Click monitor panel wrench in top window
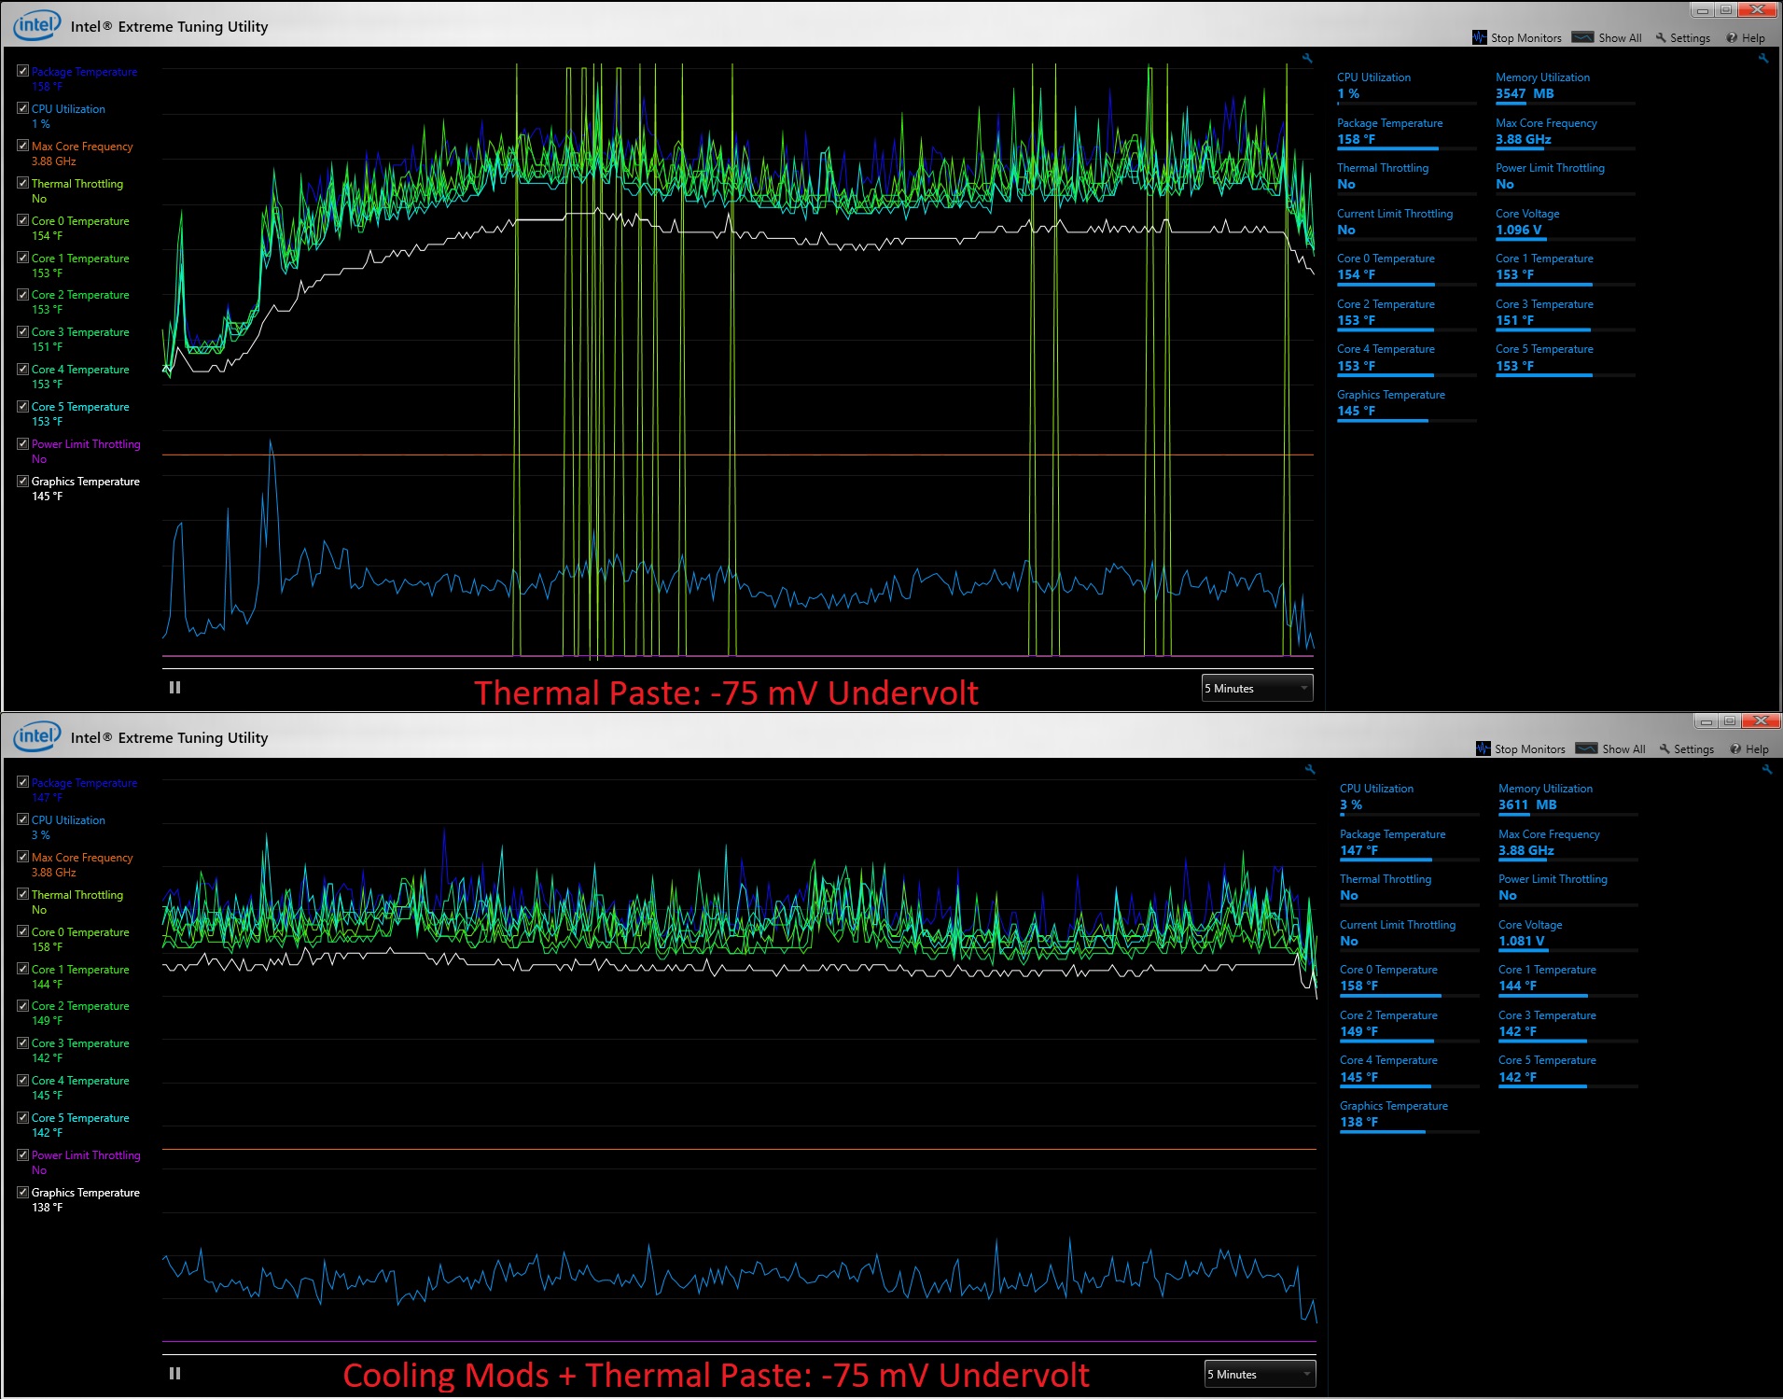 coord(1763,58)
